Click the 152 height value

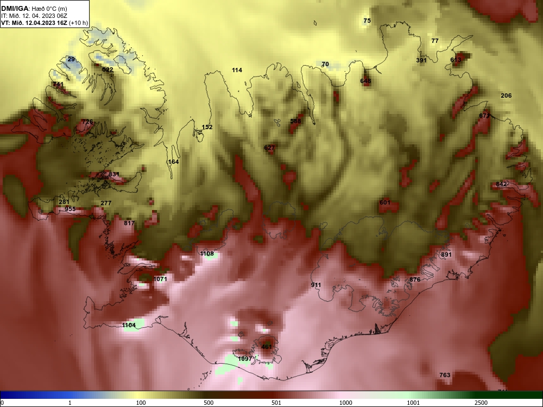[207, 127]
